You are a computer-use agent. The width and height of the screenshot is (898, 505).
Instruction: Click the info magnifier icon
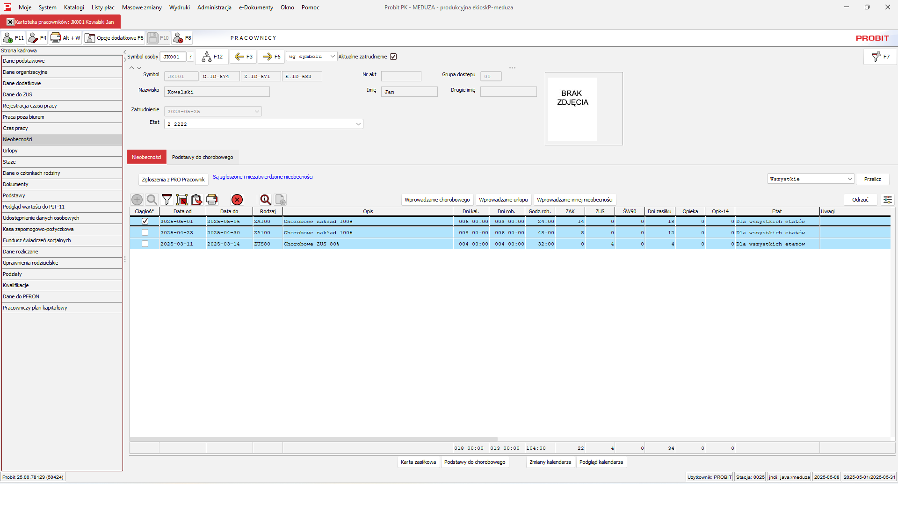266,200
